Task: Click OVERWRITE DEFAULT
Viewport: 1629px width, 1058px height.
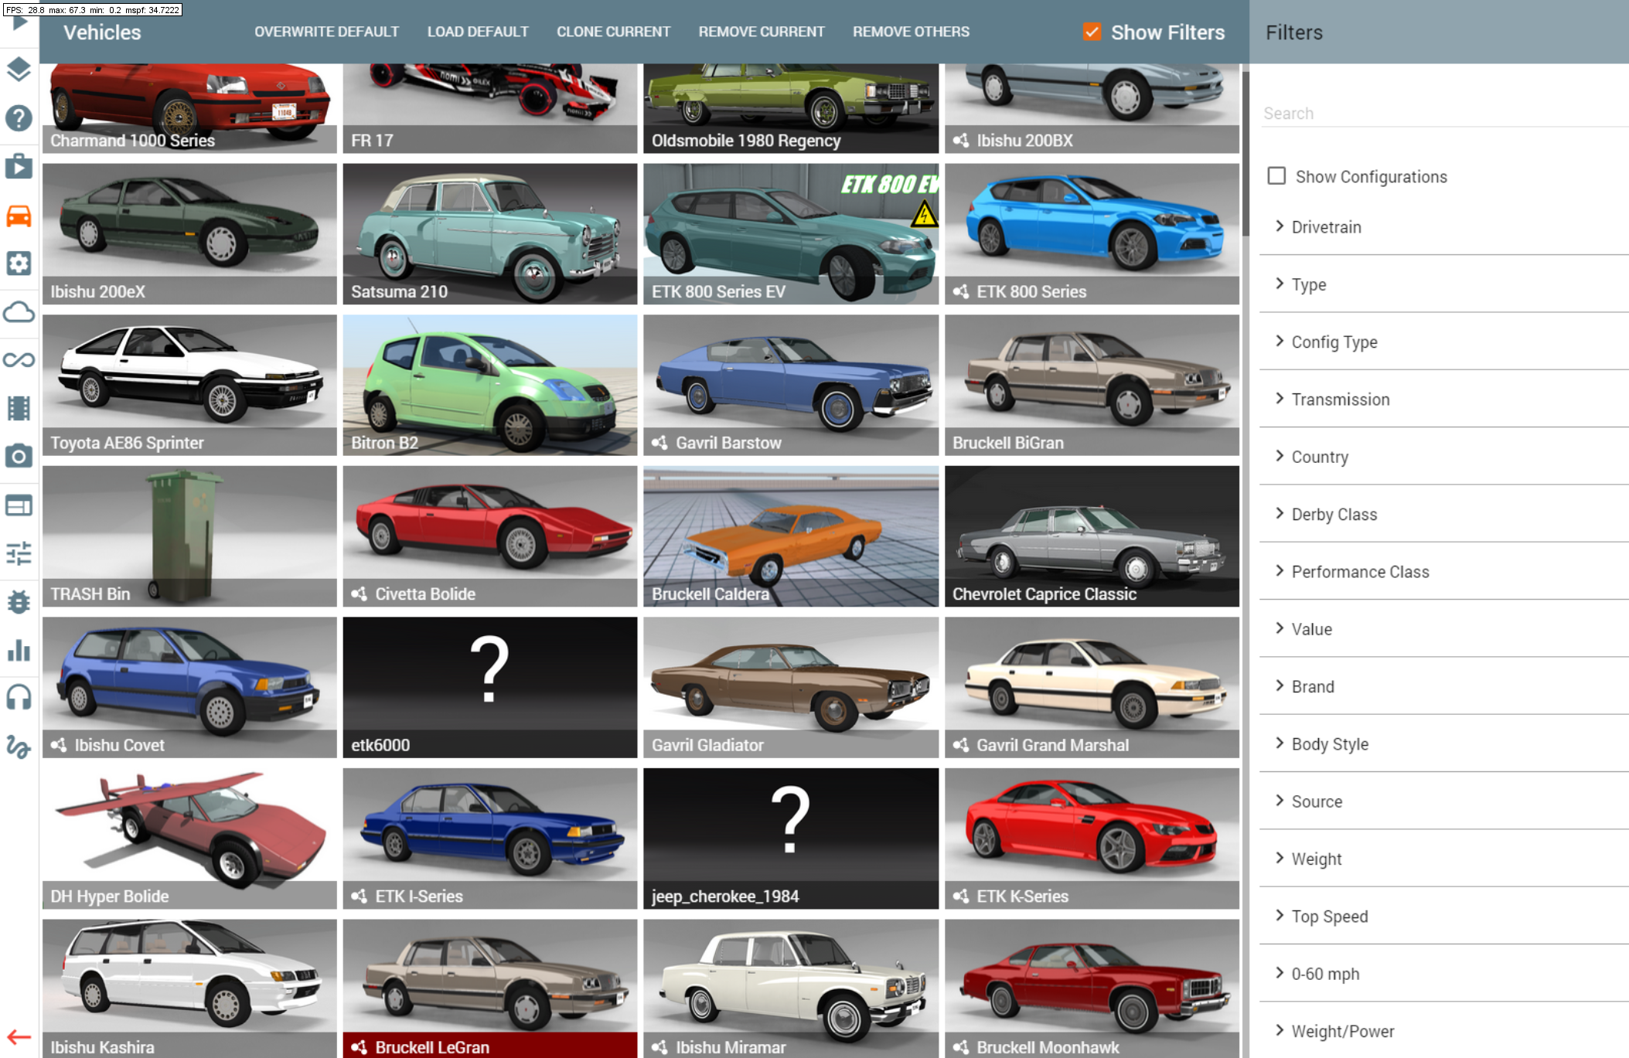Action: (x=327, y=32)
